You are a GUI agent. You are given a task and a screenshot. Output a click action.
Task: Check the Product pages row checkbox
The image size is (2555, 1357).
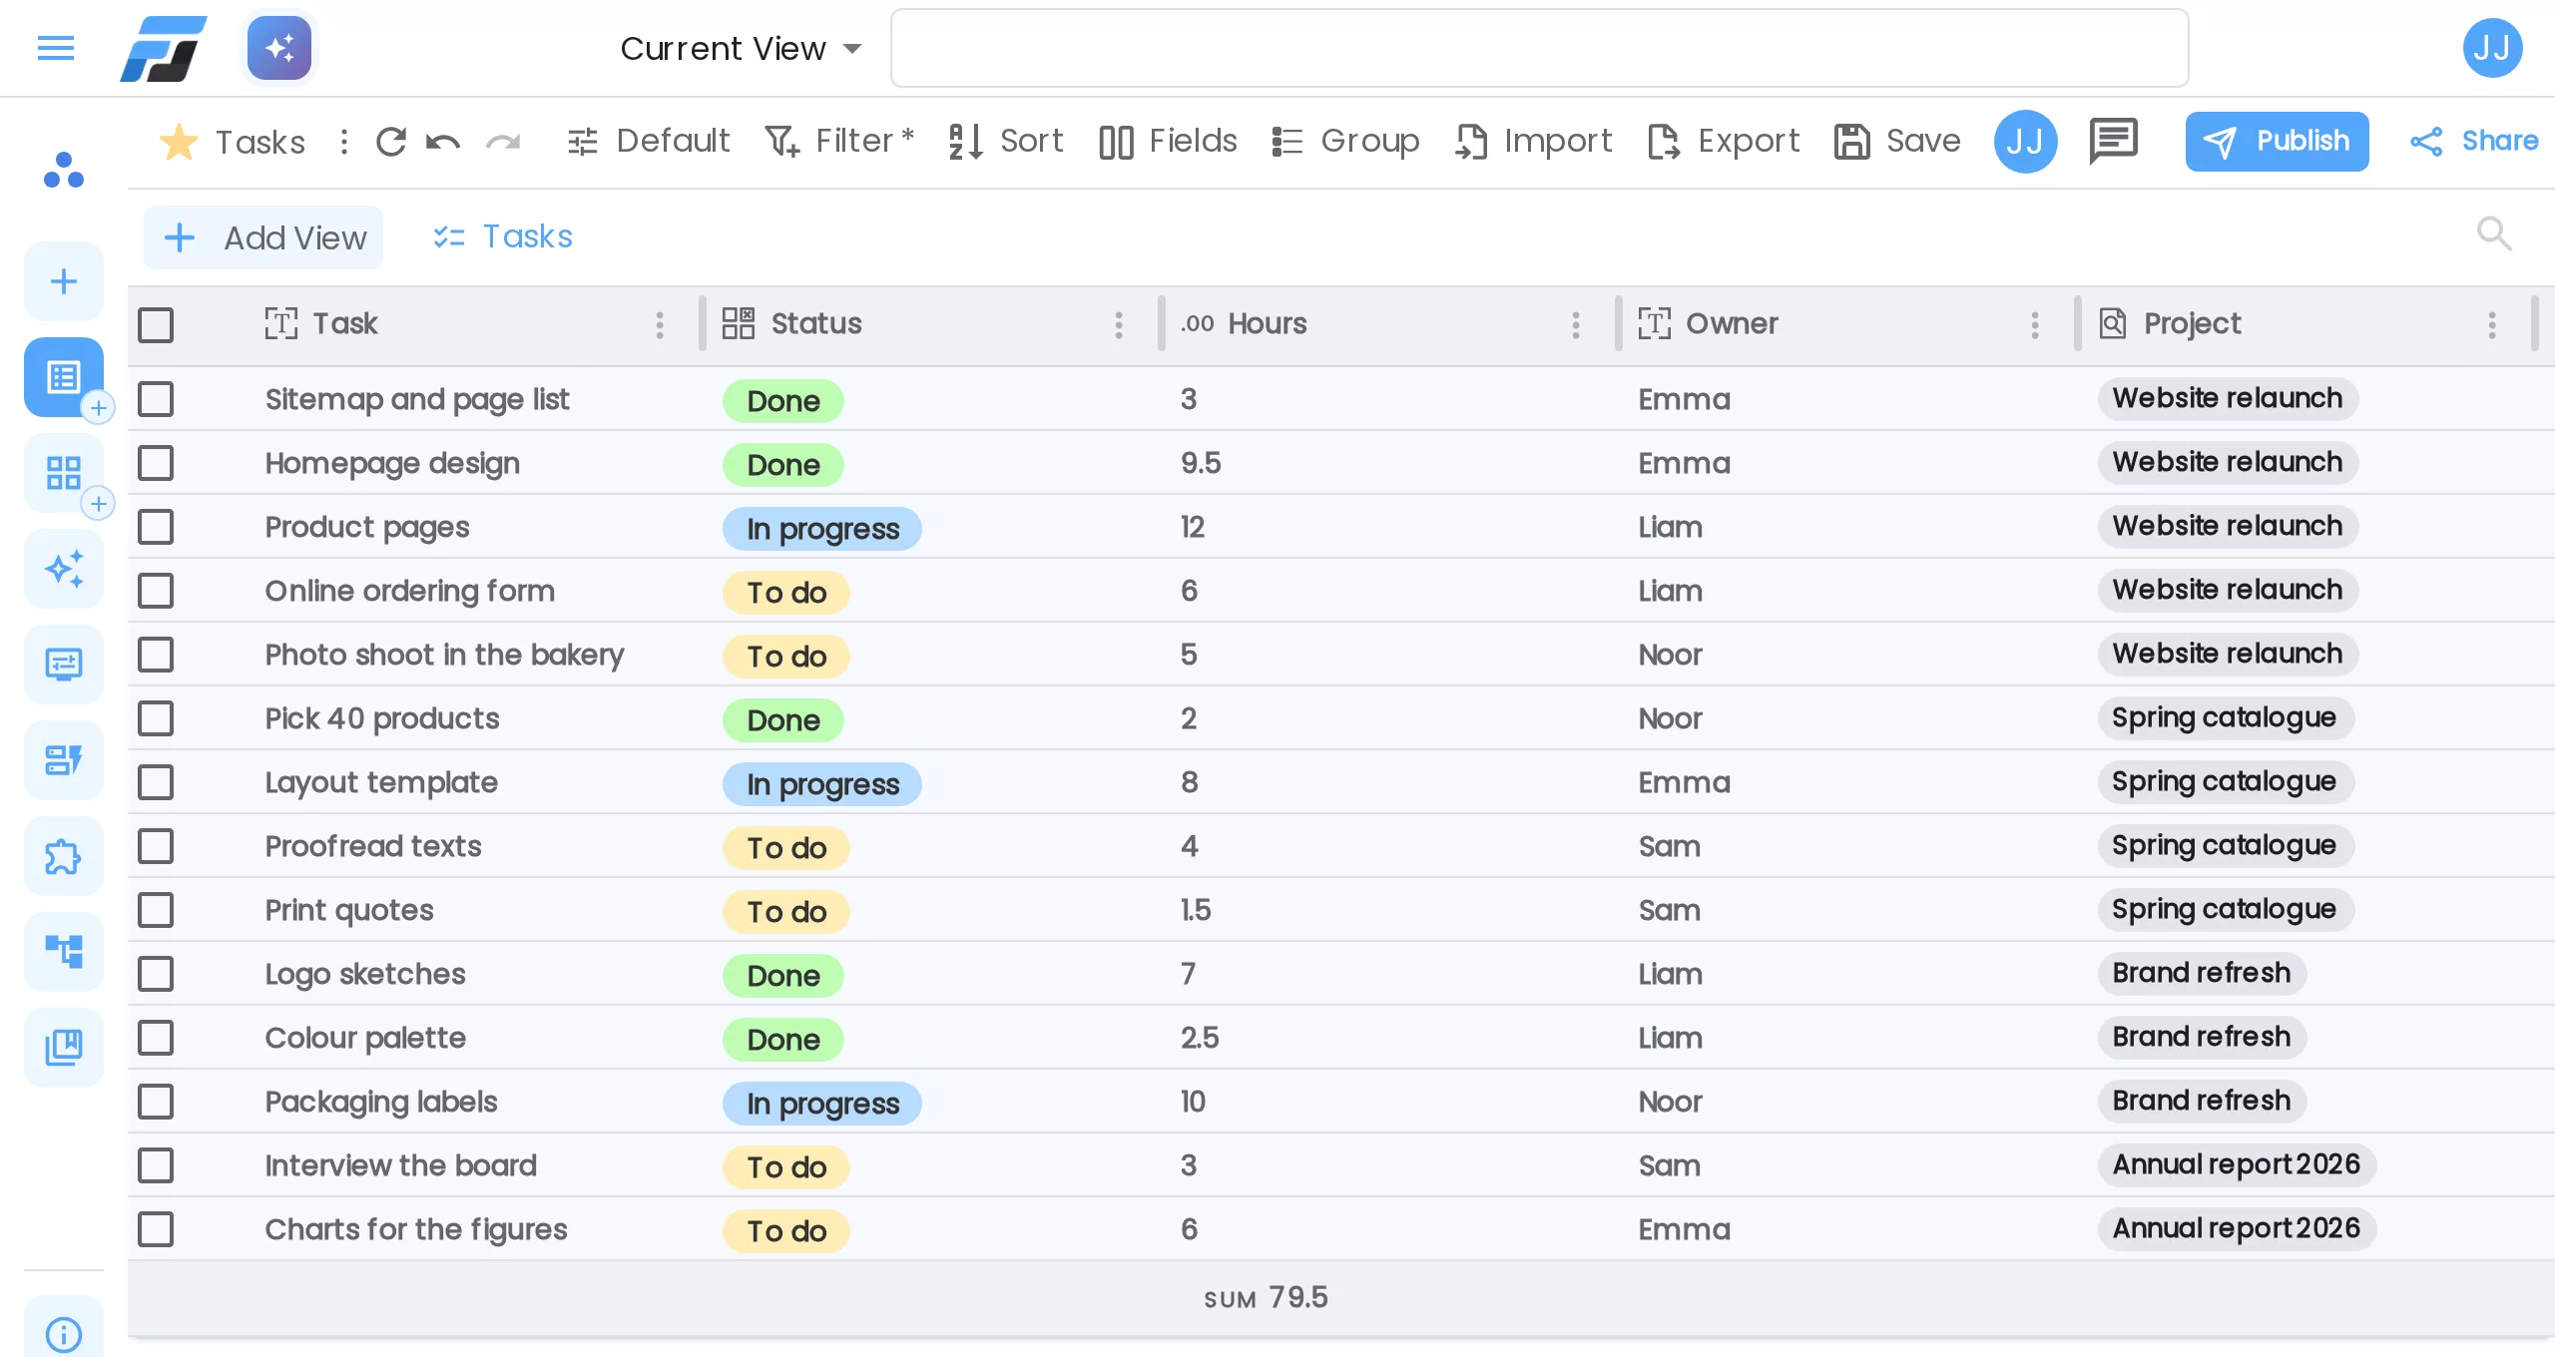156,527
